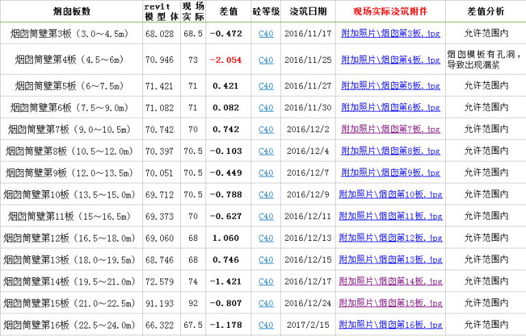Open the 烟囱第16板.jpg attachment link
Screen dimensions: 526x336
[x=390, y=324]
